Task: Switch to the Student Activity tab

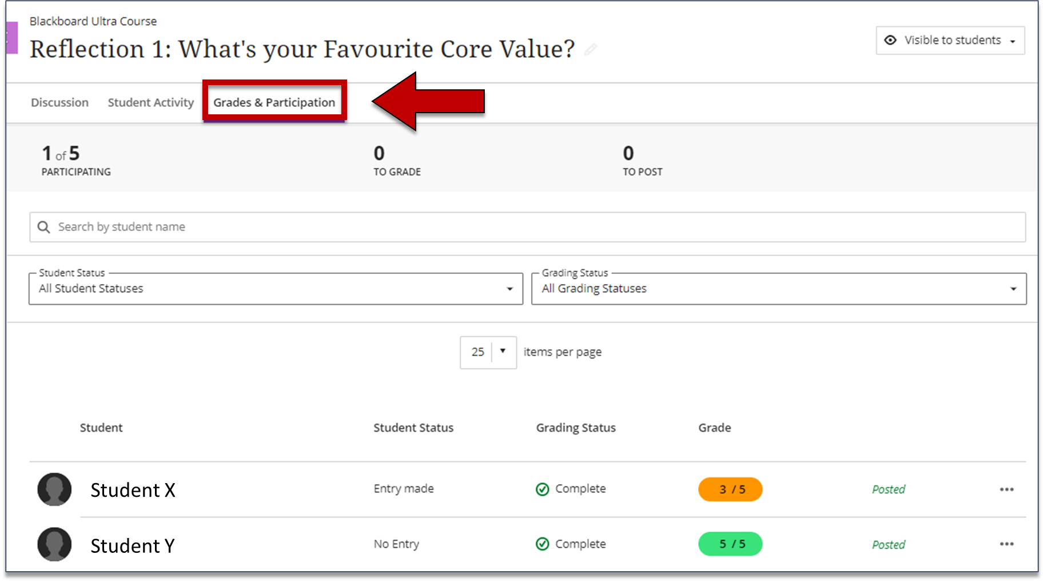Action: pos(150,103)
